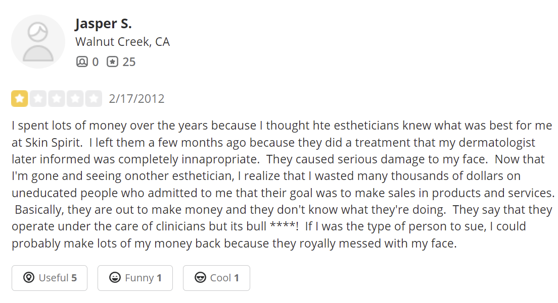
Task: Click Jasper S. profile avatar
Action: (x=38, y=41)
